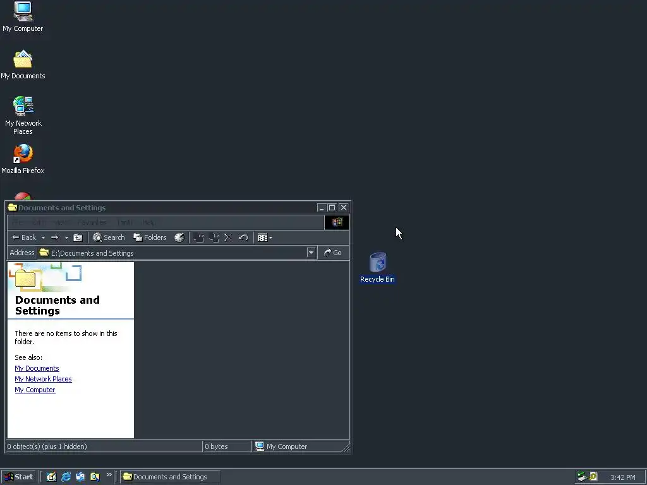647x485 pixels.
Task: Click the Move To toolbar icon
Action: coord(199,237)
